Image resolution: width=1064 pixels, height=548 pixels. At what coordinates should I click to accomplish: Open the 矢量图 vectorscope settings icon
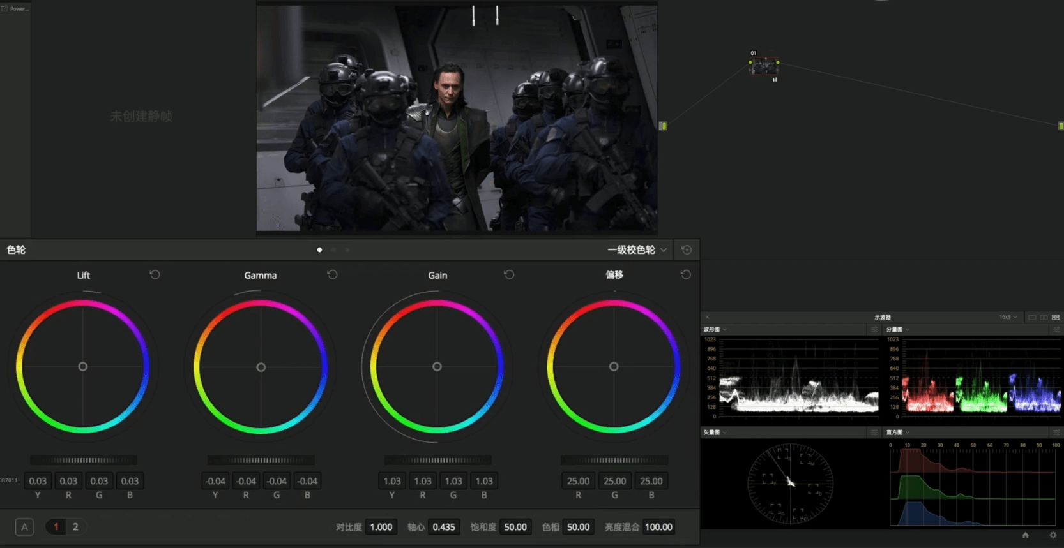pyautogui.click(x=874, y=432)
